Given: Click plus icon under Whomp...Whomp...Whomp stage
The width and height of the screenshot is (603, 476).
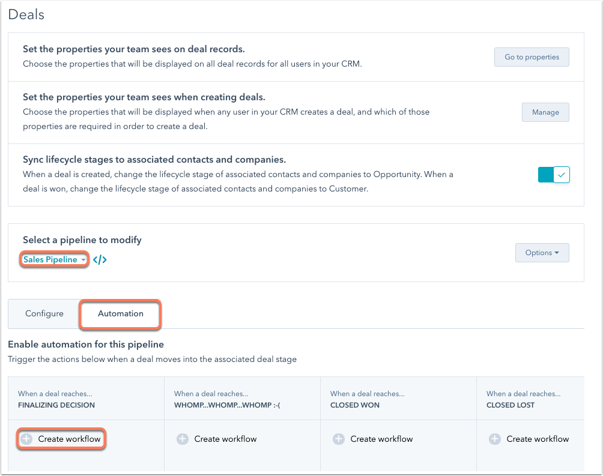Looking at the screenshot, I should (183, 439).
